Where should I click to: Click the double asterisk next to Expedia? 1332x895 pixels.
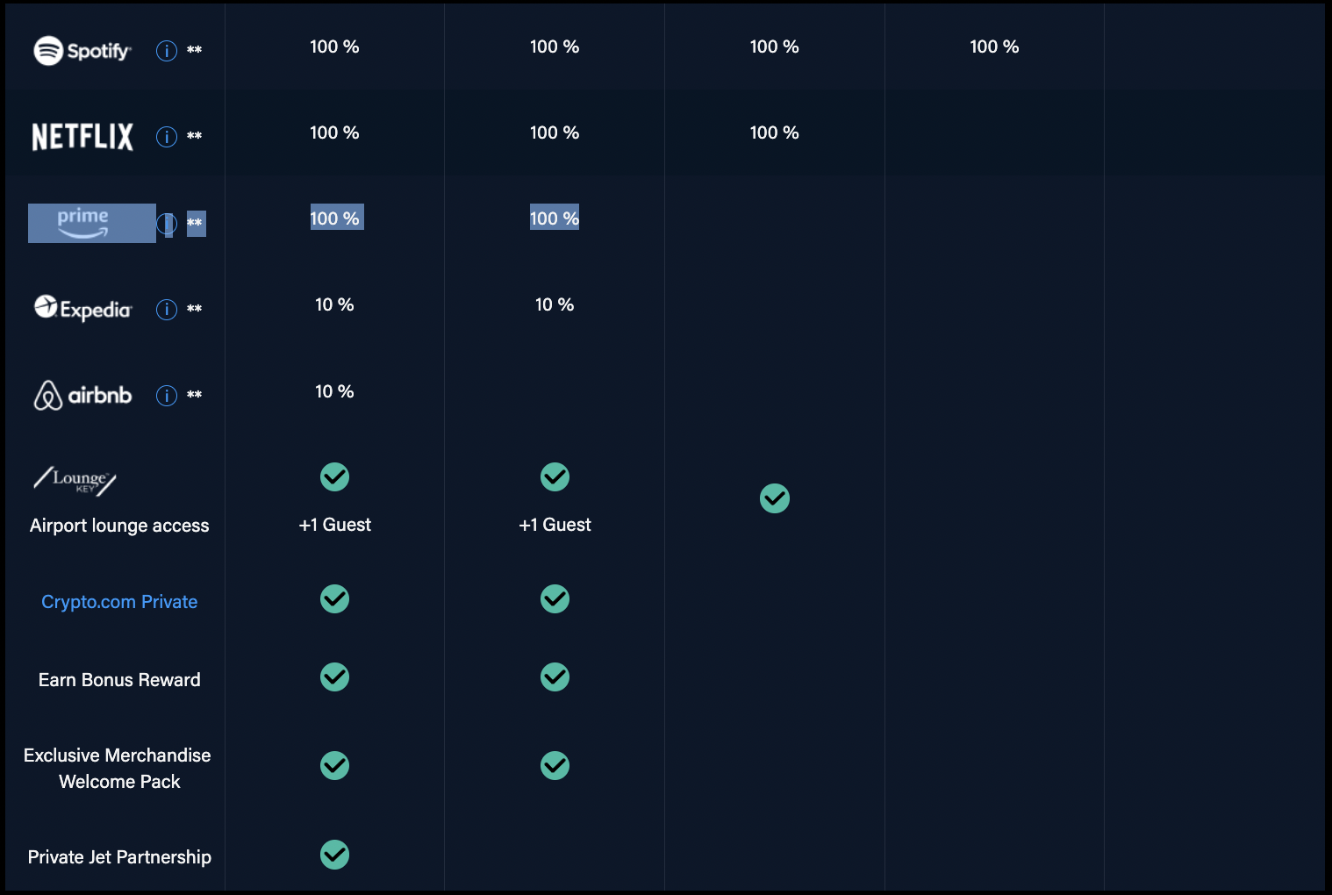pyautogui.click(x=195, y=309)
